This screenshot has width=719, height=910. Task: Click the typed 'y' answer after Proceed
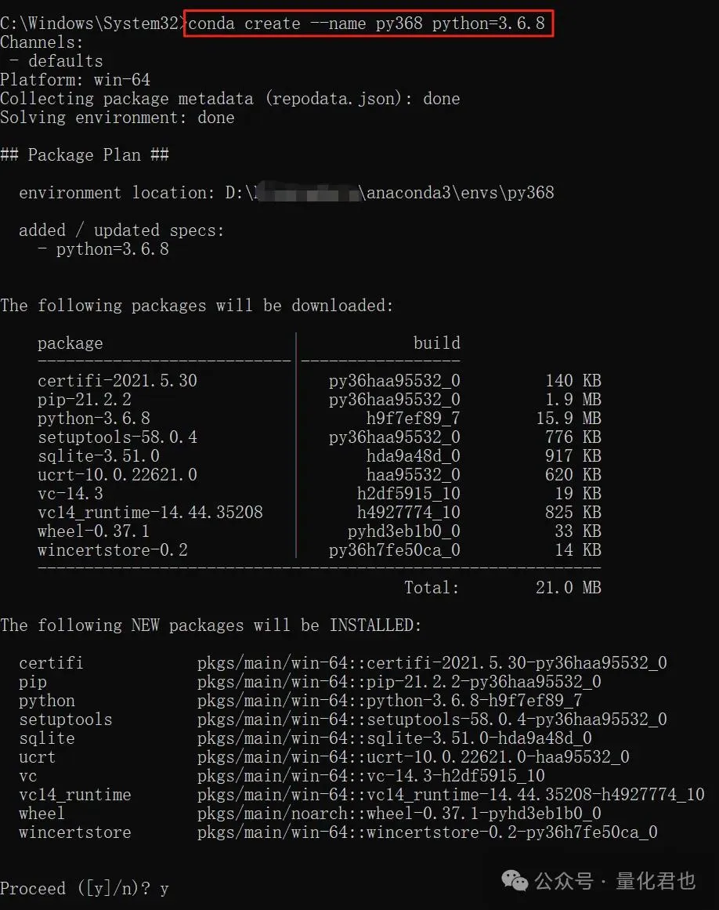[x=164, y=889]
